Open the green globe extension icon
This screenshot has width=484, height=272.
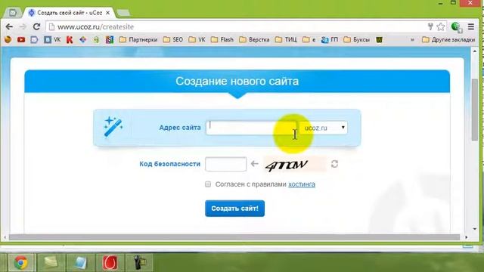click(456, 27)
